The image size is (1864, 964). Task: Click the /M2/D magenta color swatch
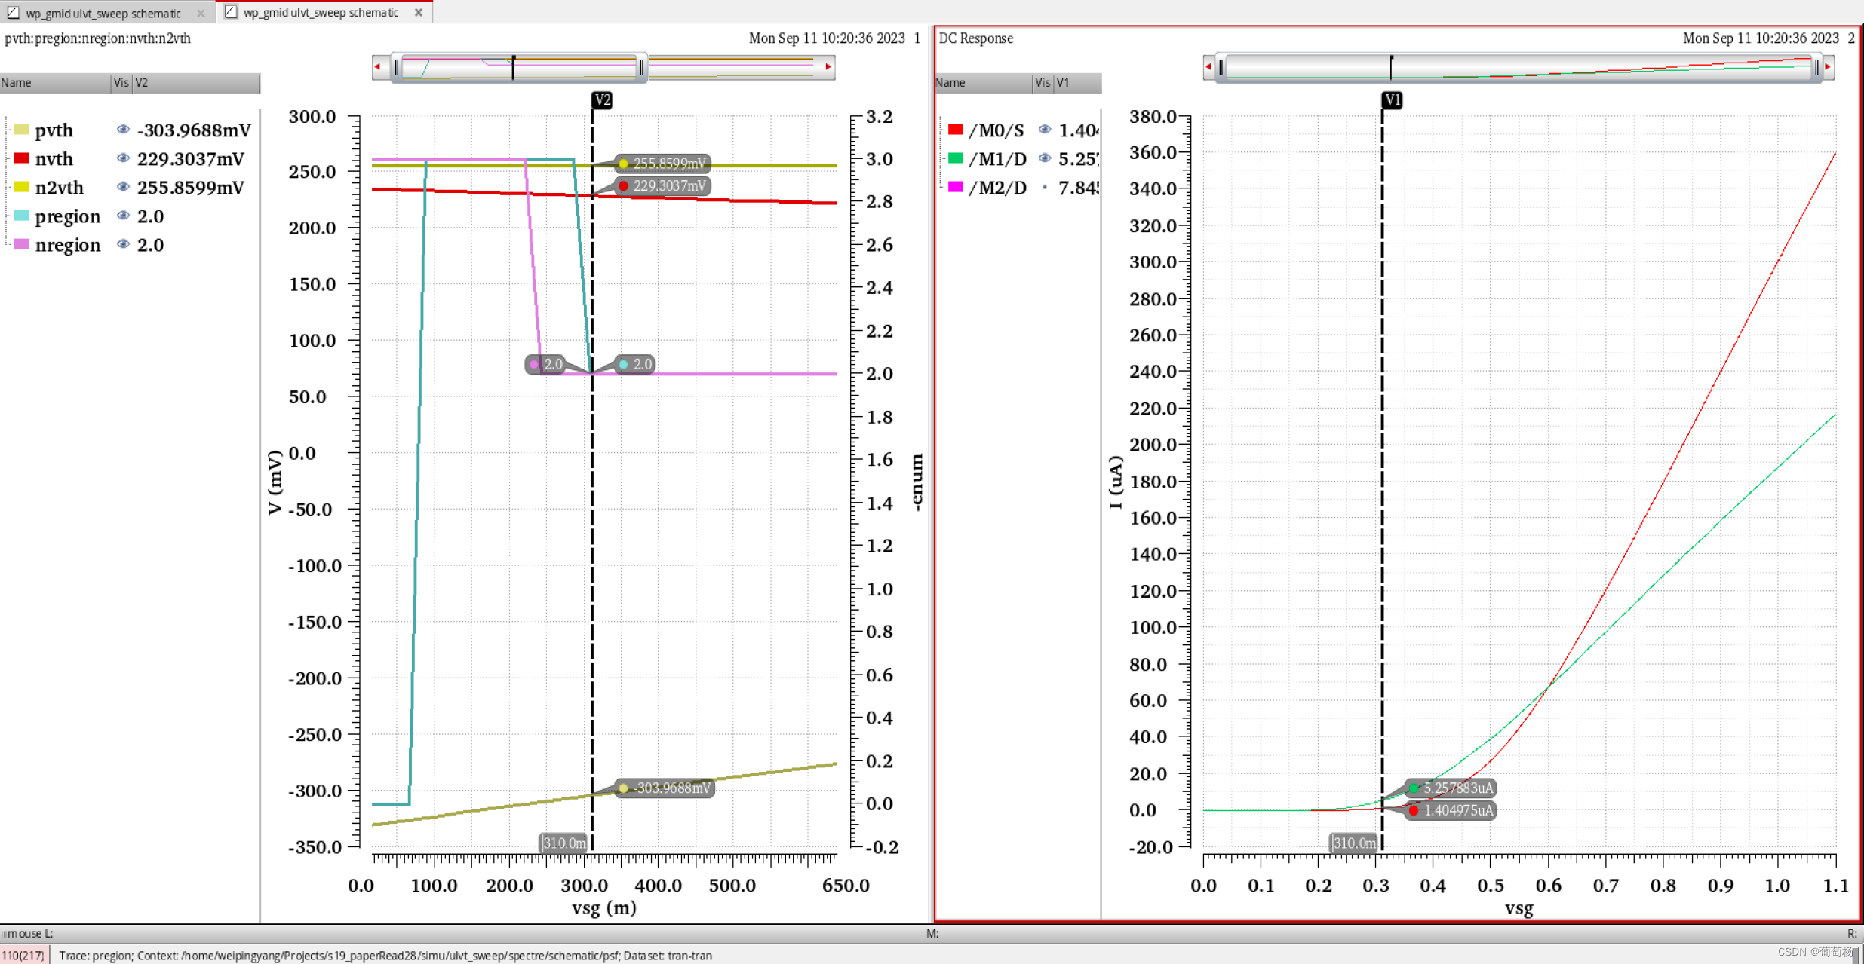coord(955,187)
